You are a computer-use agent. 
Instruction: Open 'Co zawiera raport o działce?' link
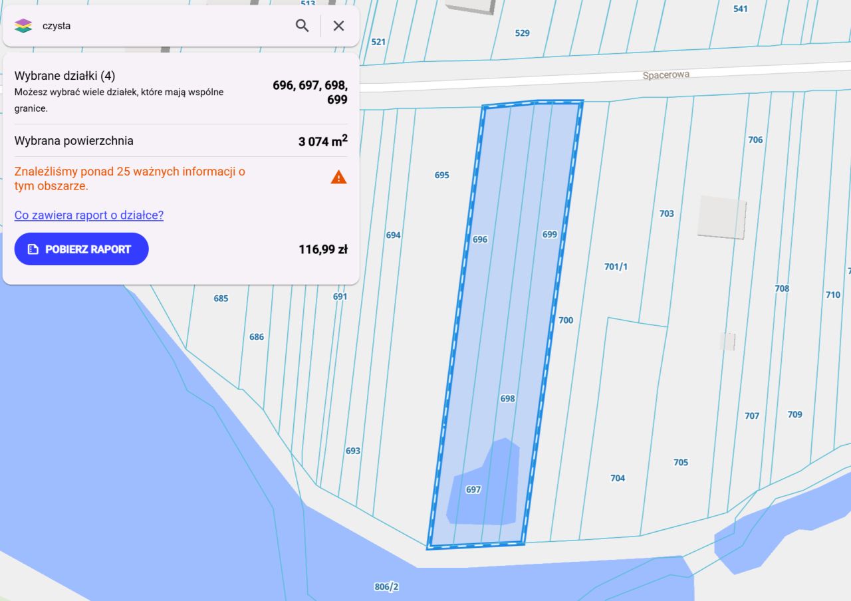[89, 215]
